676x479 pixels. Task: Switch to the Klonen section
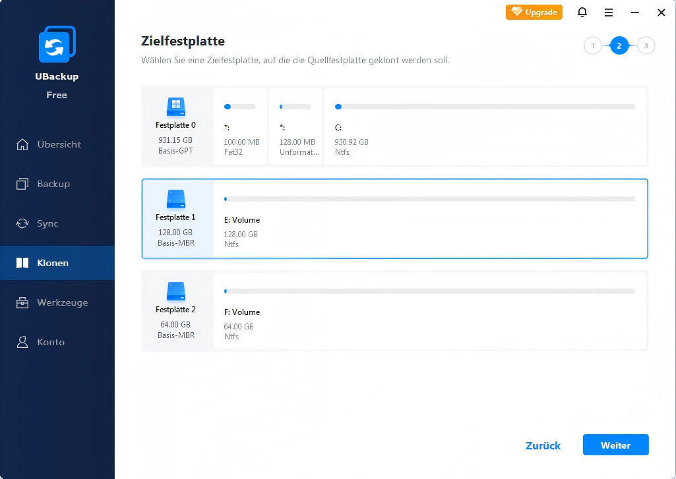pos(53,263)
